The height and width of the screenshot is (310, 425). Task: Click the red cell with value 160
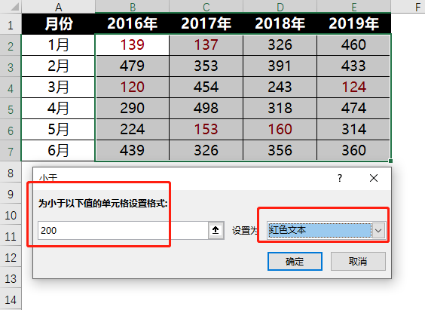280,130
